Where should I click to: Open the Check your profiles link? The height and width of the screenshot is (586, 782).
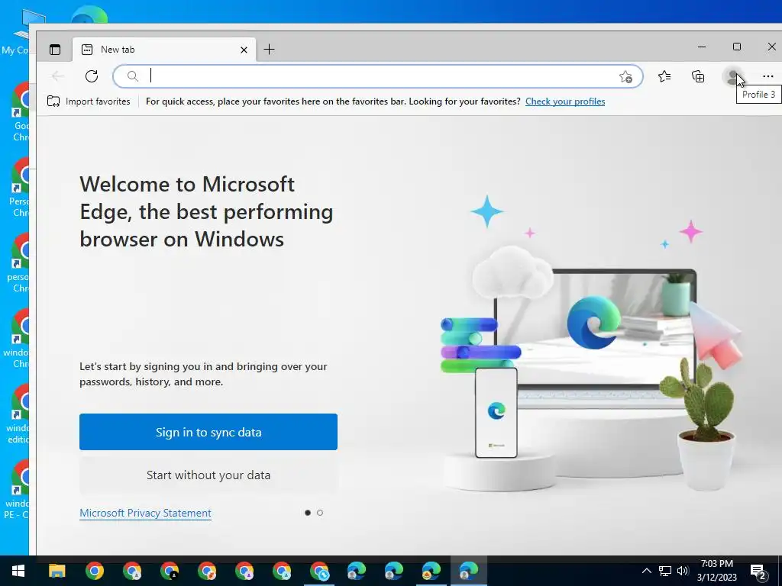click(x=565, y=101)
